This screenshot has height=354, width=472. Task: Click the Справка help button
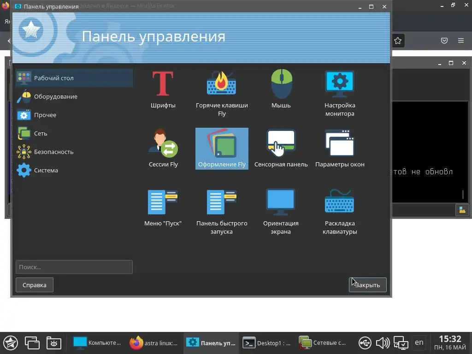pos(34,285)
